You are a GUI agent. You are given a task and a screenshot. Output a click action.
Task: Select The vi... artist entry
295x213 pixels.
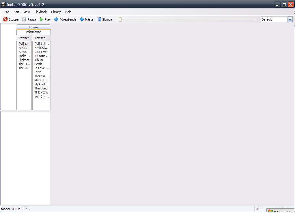pos(24,68)
